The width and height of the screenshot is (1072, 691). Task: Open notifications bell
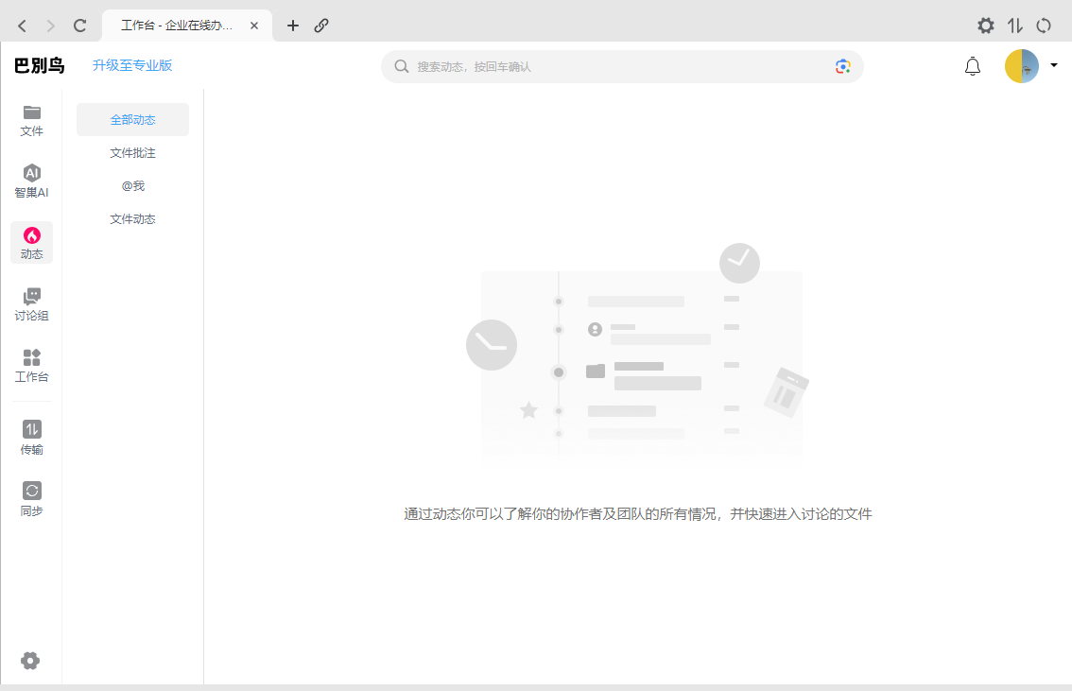972,66
